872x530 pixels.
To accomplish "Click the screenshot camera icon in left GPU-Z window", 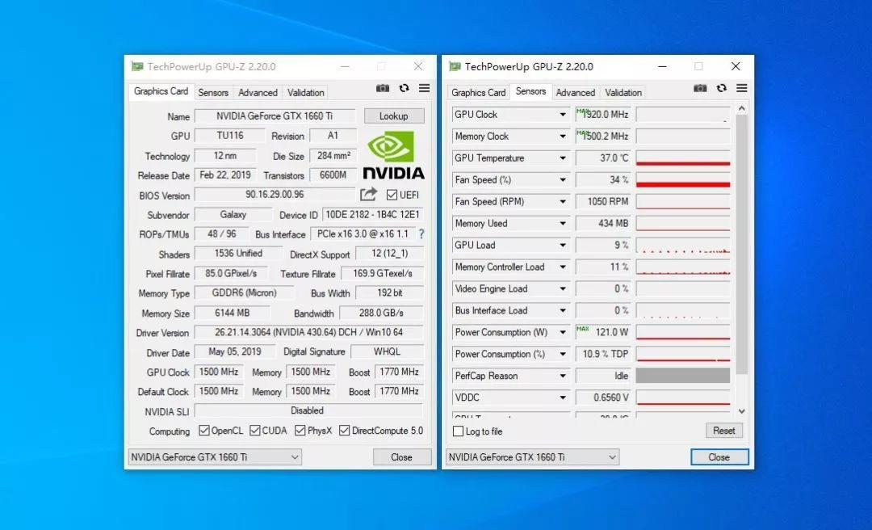I will (383, 88).
